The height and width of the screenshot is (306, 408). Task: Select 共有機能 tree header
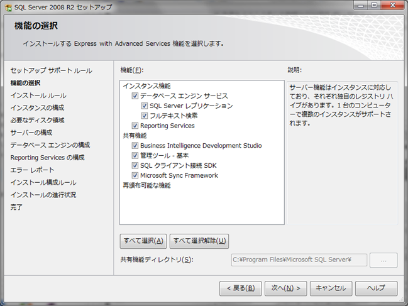135,136
